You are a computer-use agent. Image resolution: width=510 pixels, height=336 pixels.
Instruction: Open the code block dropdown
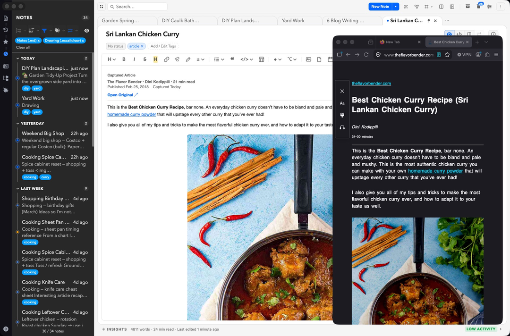point(246,59)
